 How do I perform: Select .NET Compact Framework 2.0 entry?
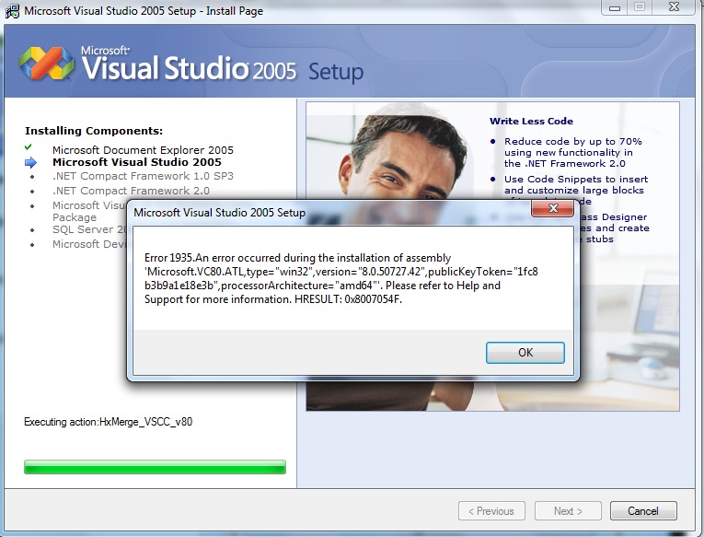(x=131, y=191)
